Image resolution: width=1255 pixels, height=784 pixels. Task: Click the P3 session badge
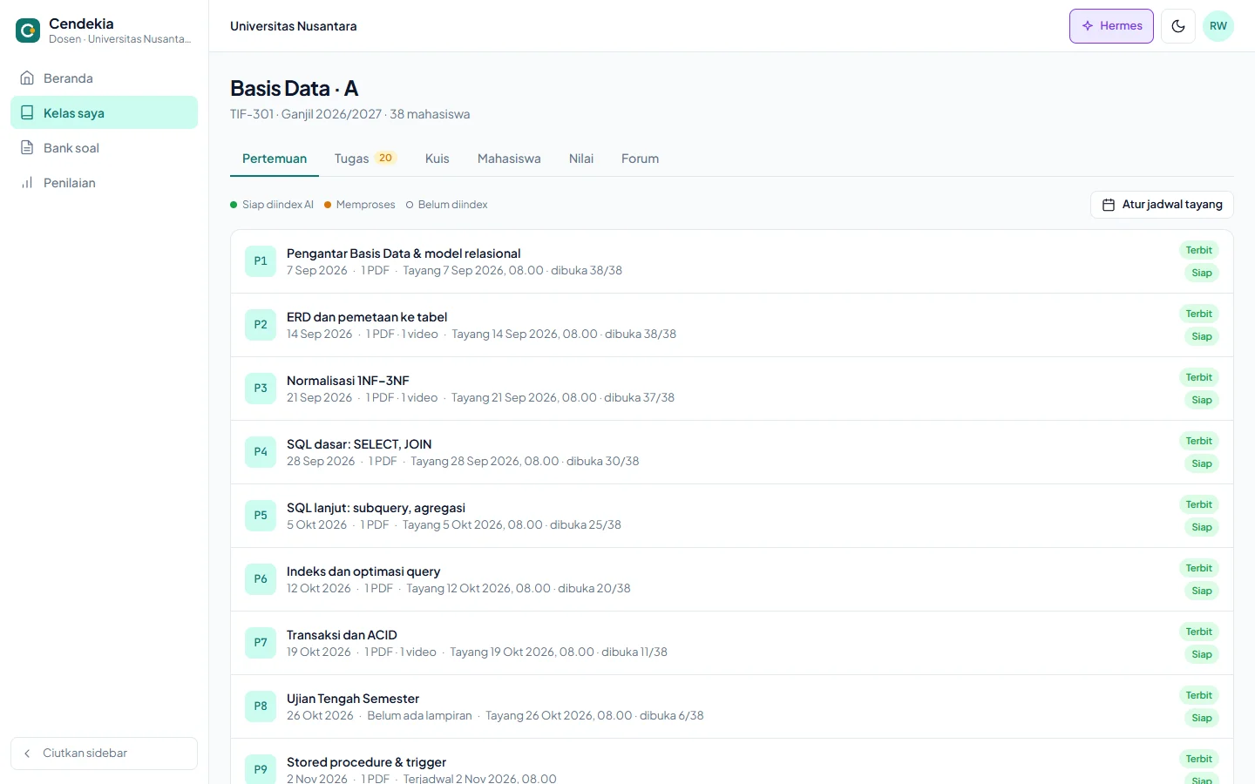[261, 389]
